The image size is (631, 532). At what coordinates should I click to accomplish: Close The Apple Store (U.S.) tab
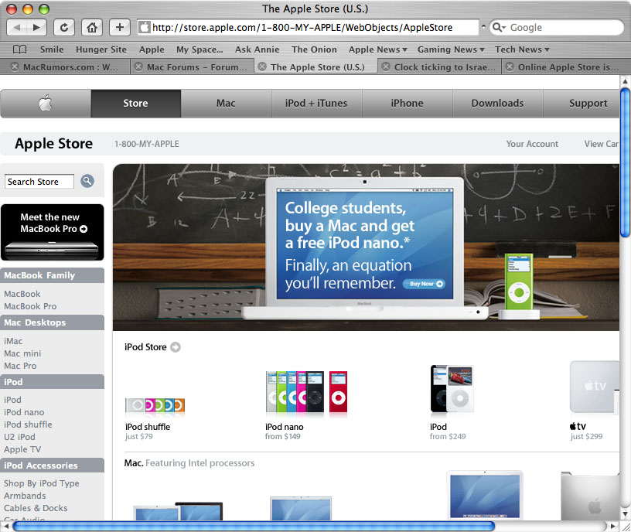point(262,66)
